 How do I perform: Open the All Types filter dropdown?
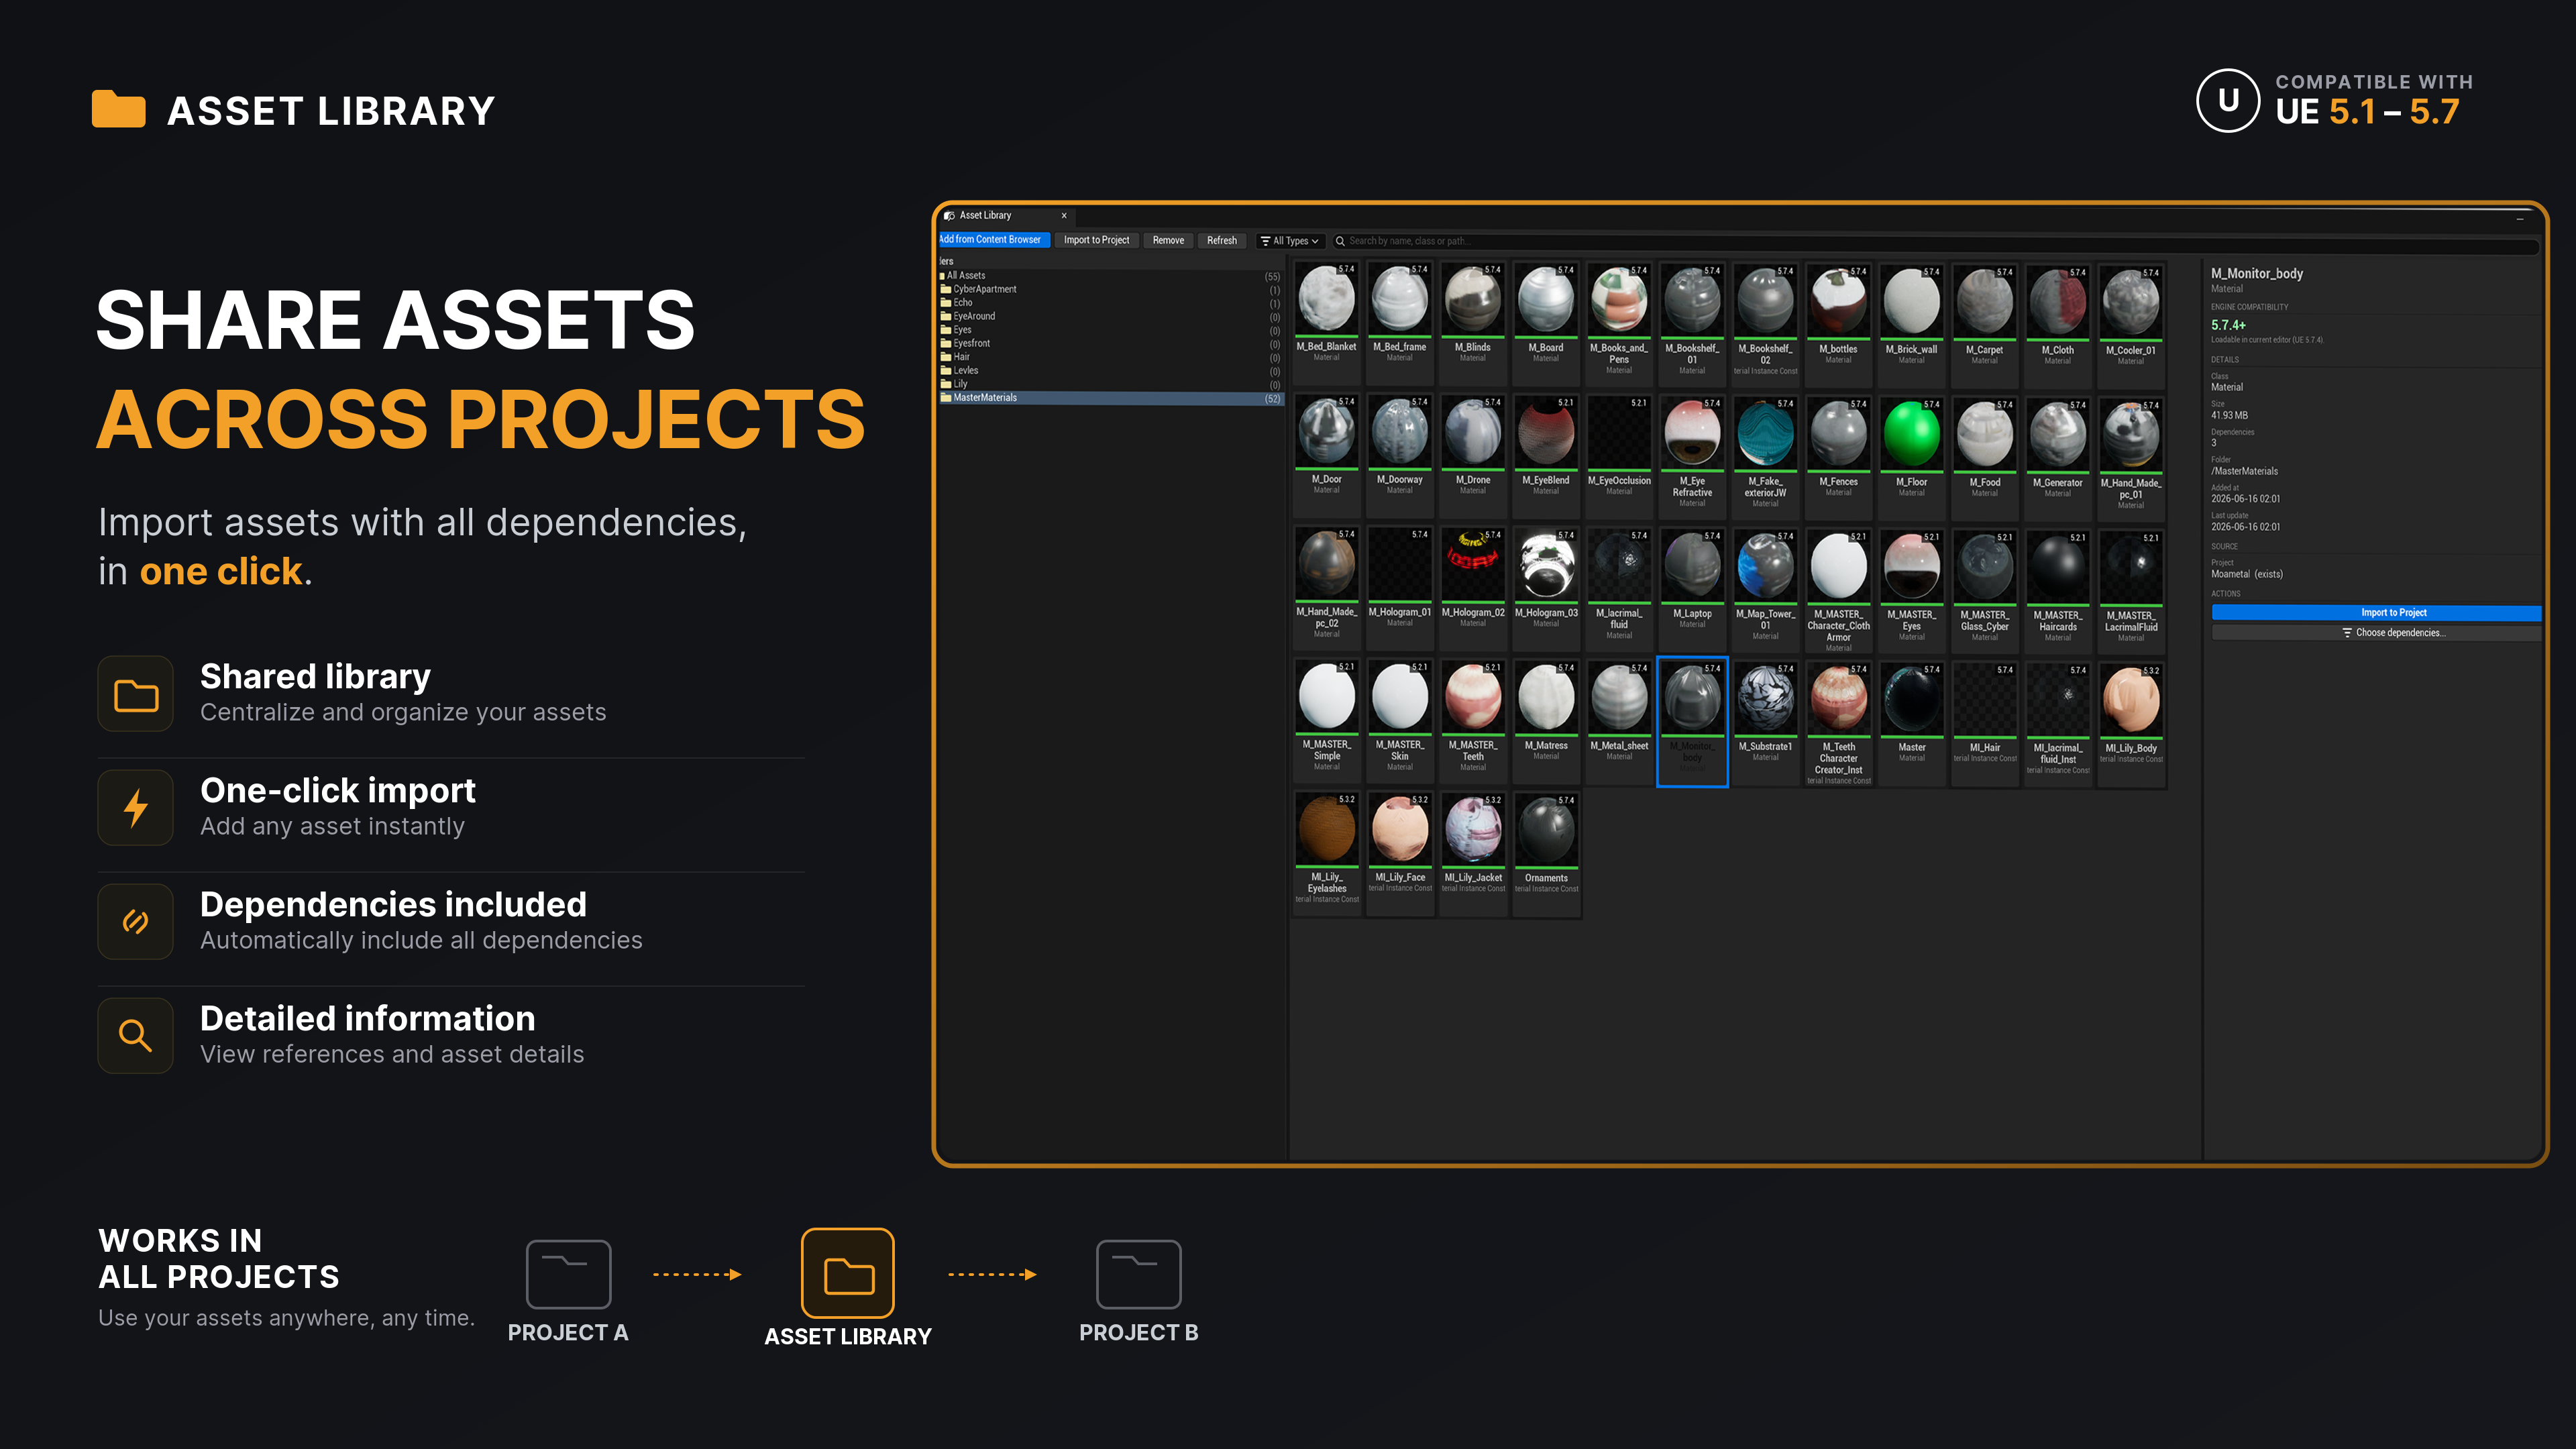pyautogui.click(x=1290, y=241)
